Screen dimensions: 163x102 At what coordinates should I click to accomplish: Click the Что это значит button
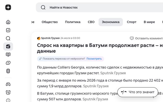coord(138,92)
